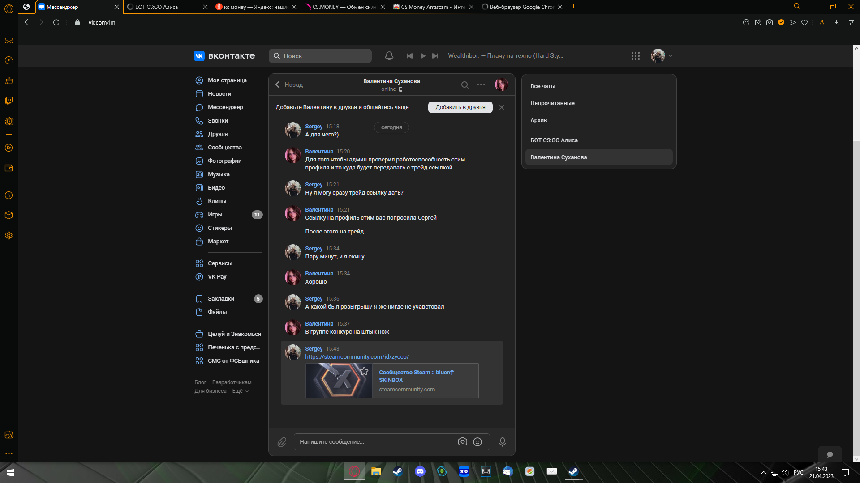Image resolution: width=860 pixels, height=483 pixels.
Task: Open the steamcommunity.com/id/zycco link
Action: coord(357,357)
